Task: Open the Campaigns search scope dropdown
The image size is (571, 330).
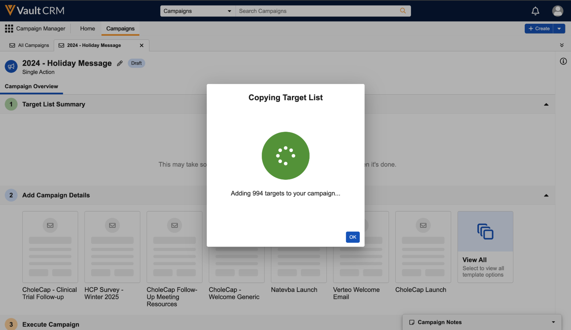Action: pos(197,11)
